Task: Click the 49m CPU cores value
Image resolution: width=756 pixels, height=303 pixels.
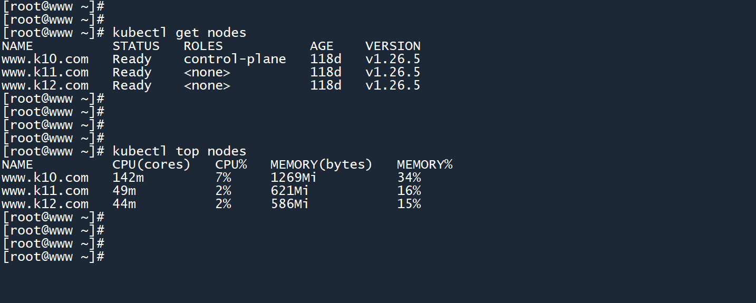Action: tap(124, 191)
